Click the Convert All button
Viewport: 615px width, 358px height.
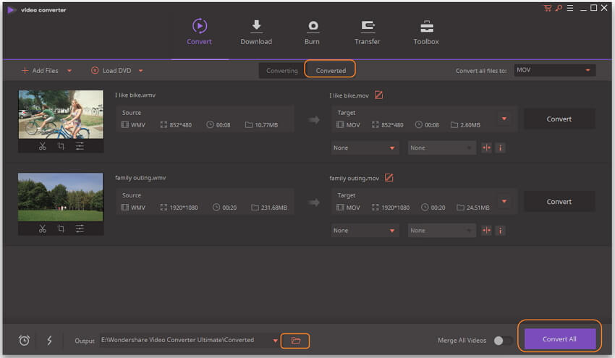[559, 339]
